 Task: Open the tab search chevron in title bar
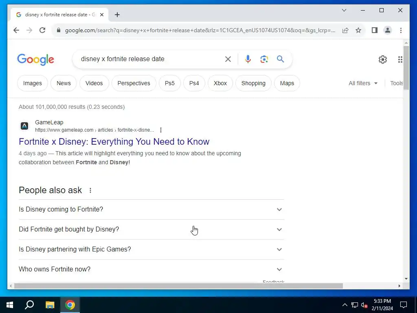[344, 10]
